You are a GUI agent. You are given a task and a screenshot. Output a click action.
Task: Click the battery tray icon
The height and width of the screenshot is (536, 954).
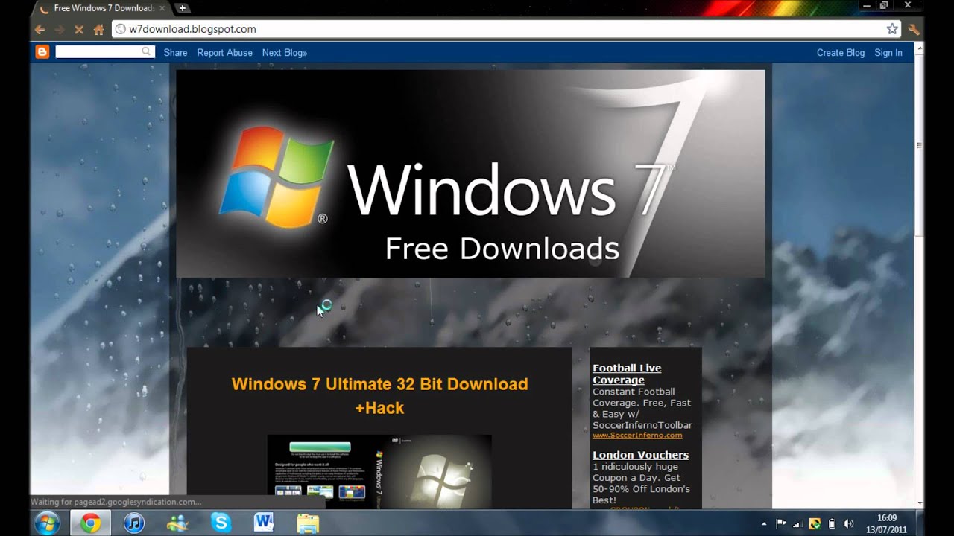point(832,523)
